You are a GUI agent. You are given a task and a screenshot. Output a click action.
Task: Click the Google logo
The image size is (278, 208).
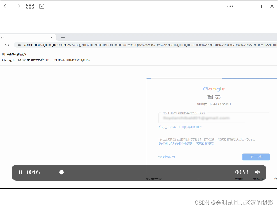214,89
